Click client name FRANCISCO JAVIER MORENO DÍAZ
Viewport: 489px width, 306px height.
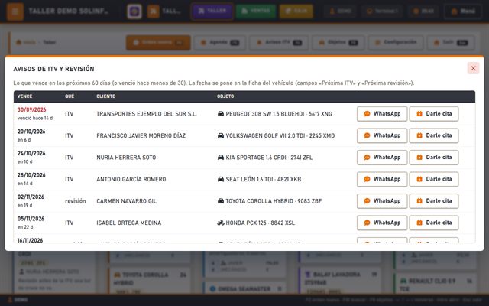pos(141,136)
